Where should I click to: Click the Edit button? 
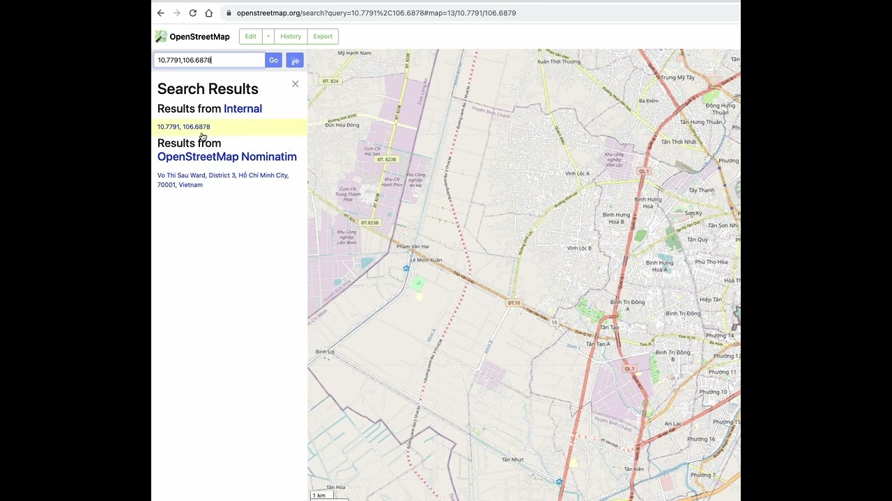(250, 36)
